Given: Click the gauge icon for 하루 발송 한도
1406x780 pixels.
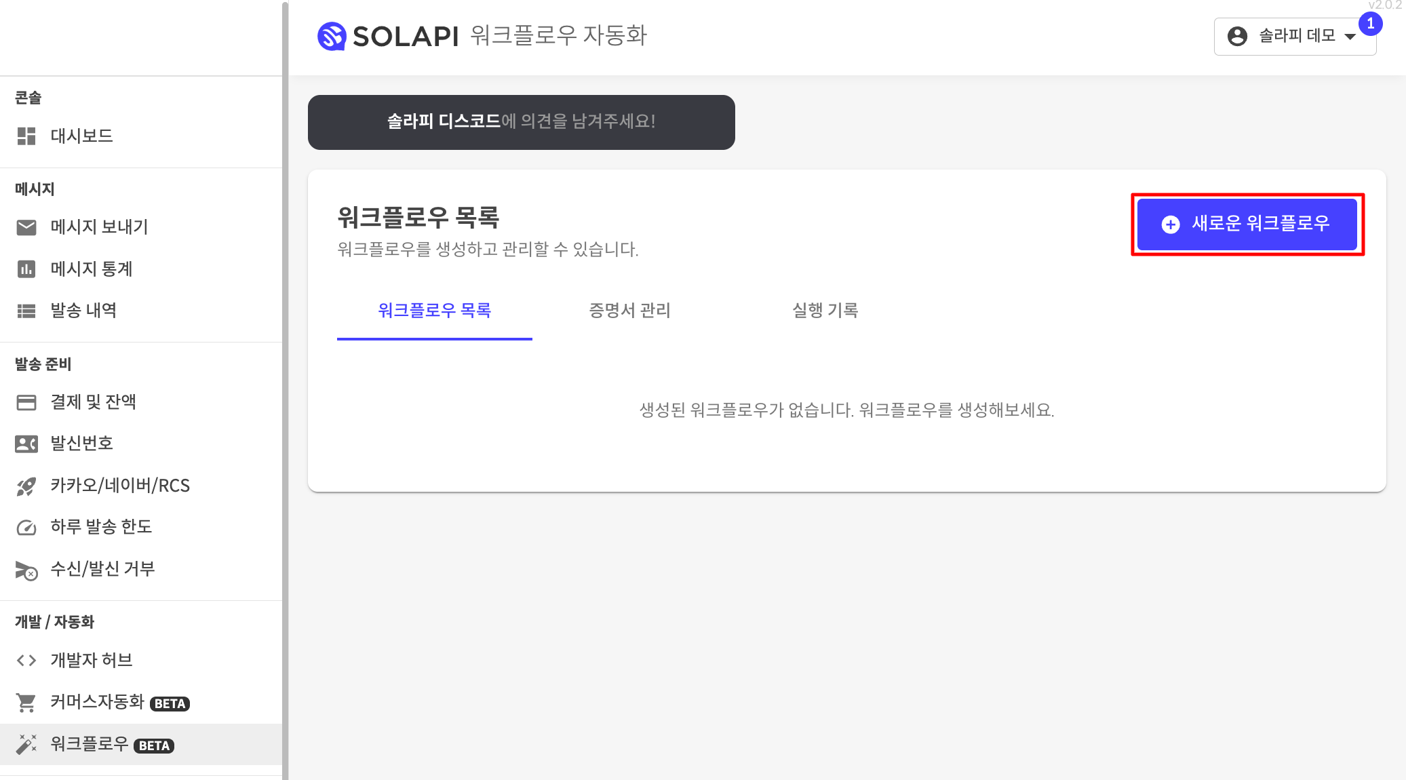Looking at the screenshot, I should click(26, 527).
